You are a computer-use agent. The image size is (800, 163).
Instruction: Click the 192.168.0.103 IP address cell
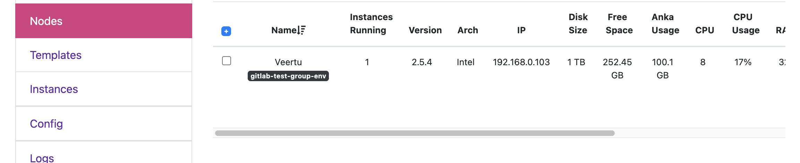point(521,62)
